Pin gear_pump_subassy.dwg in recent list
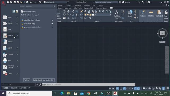Viewport: 170px width, 96px height. click(x=52, y=27)
